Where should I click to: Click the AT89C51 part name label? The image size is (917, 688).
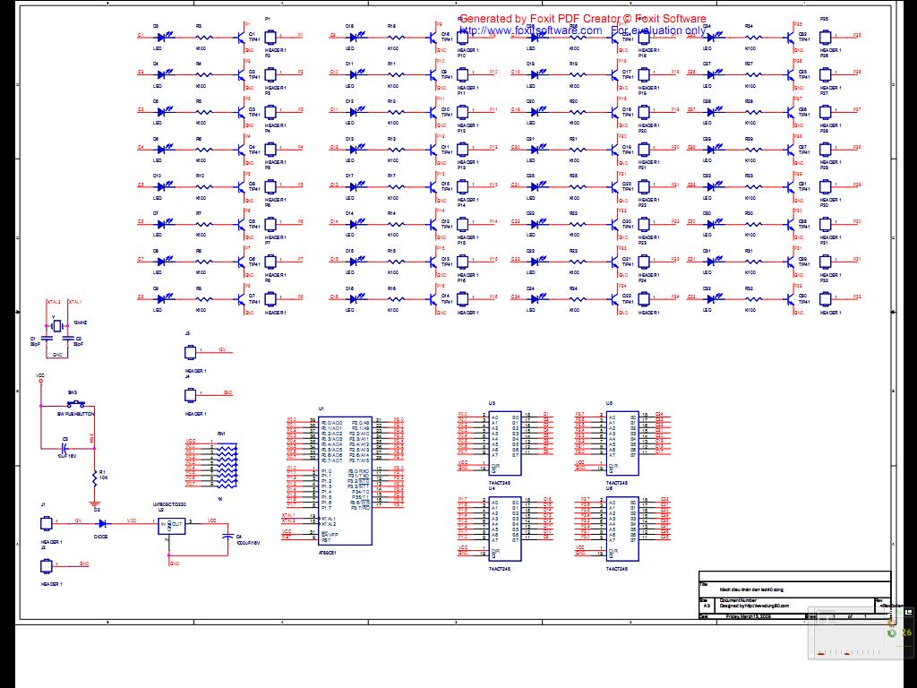click(327, 552)
